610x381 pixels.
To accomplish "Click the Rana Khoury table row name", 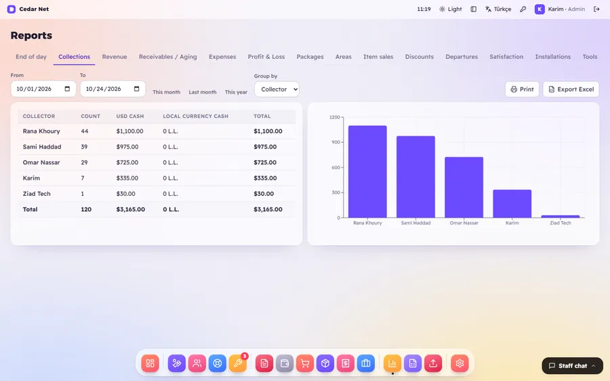I will click(41, 131).
